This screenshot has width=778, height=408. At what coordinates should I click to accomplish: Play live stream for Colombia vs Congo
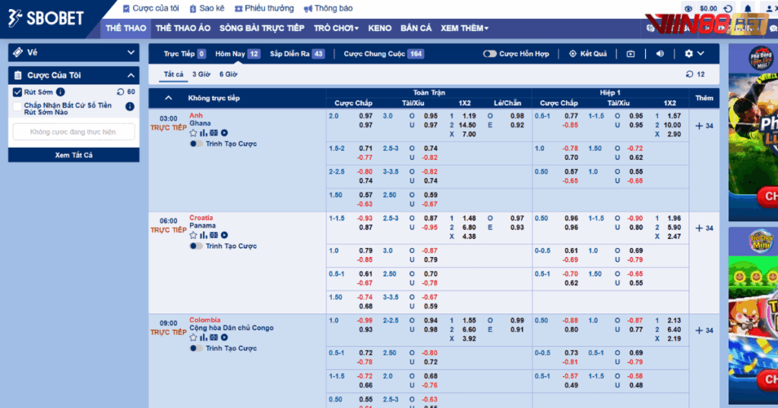(224, 337)
